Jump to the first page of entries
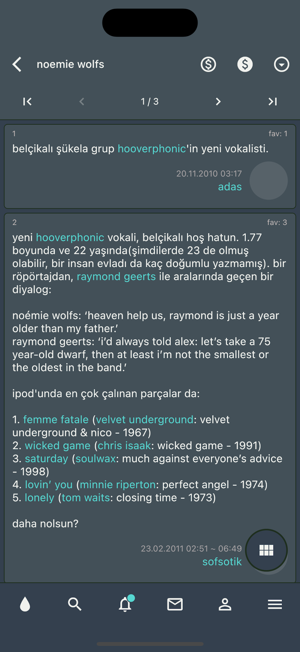 coord(27,102)
